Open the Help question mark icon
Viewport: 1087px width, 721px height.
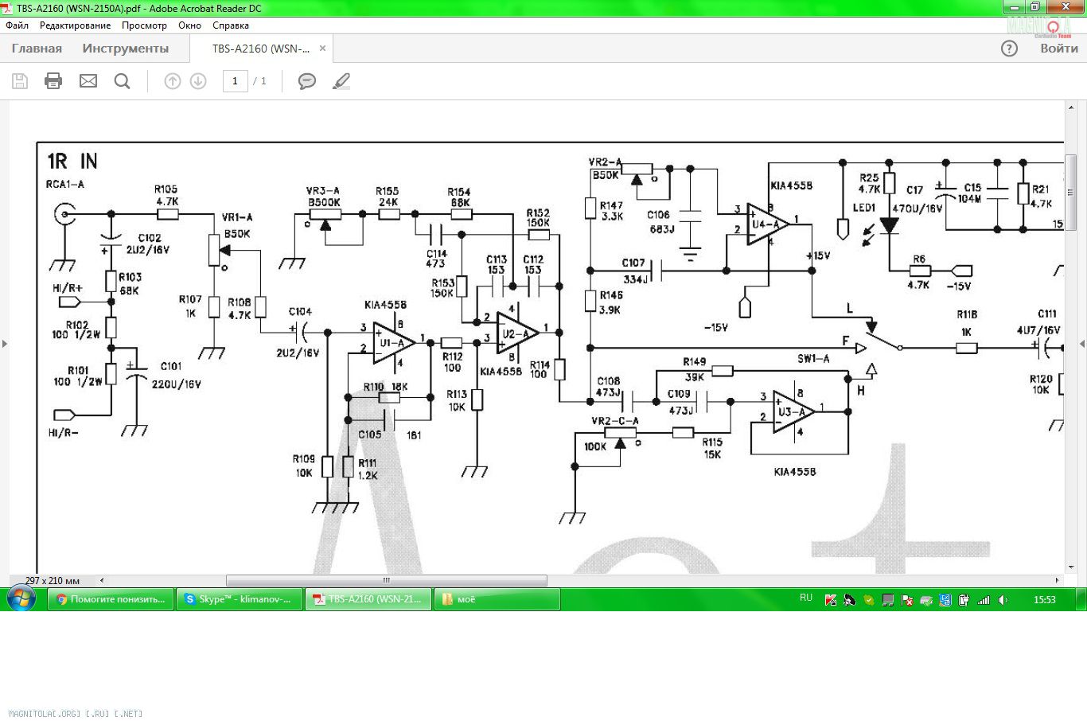click(1009, 49)
